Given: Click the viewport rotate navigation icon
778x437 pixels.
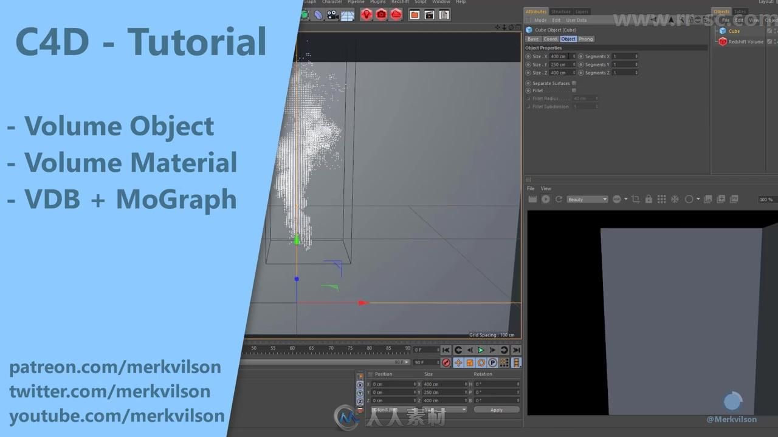Looking at the screenshot, I should coord(511,27).
